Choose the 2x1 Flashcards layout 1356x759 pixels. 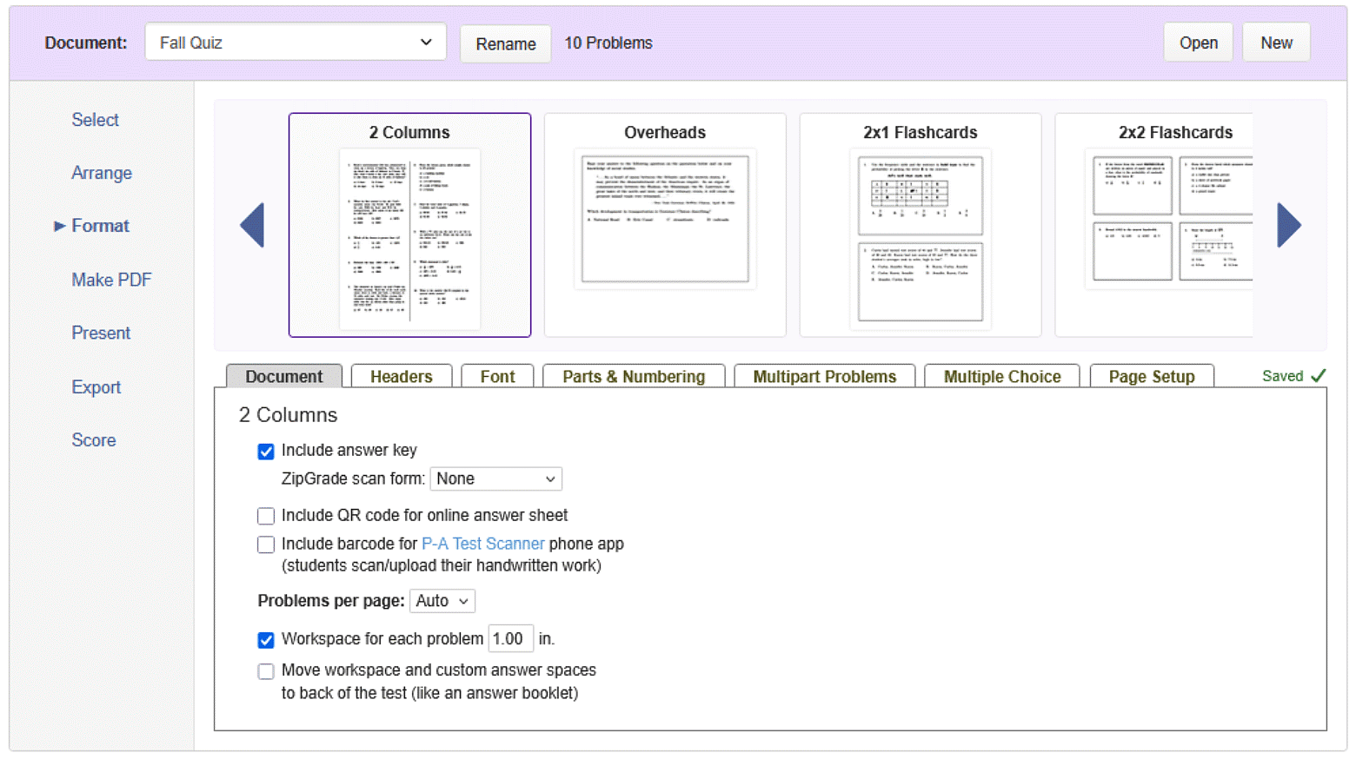(920, 224)
